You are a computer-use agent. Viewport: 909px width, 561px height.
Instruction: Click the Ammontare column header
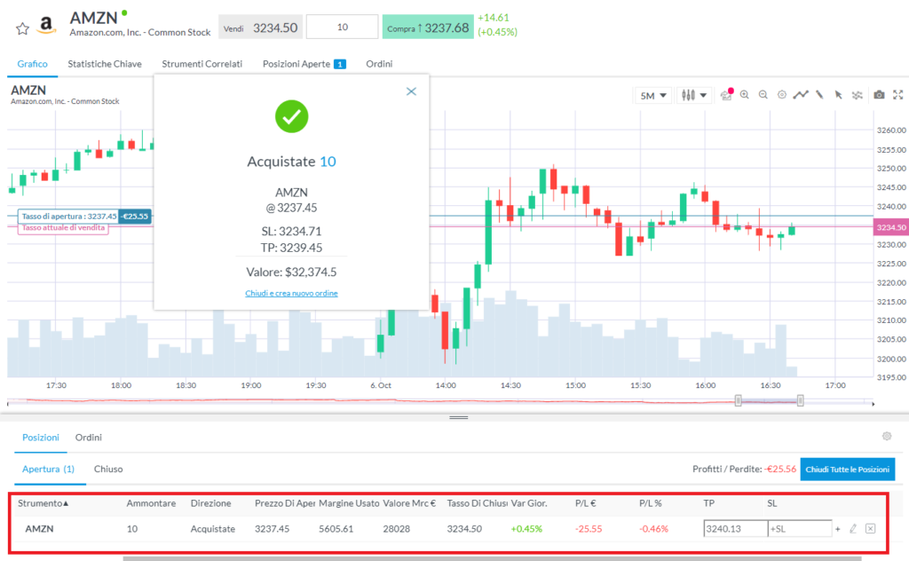coord(151,503)
